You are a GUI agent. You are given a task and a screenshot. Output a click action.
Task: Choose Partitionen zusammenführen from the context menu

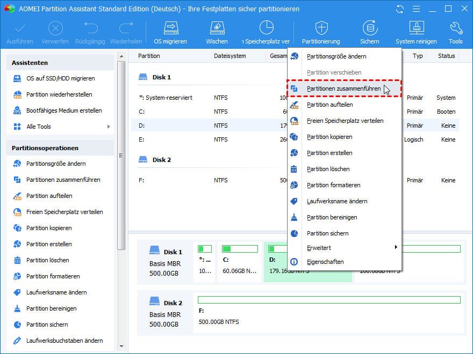pyautogui.click(x=344, y=88)
